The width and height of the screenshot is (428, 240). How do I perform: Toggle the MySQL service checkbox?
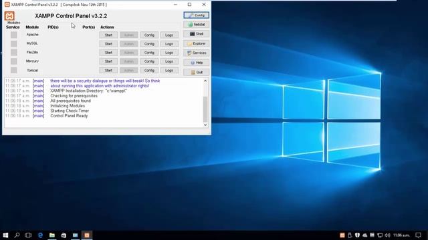tap(13, 43)
